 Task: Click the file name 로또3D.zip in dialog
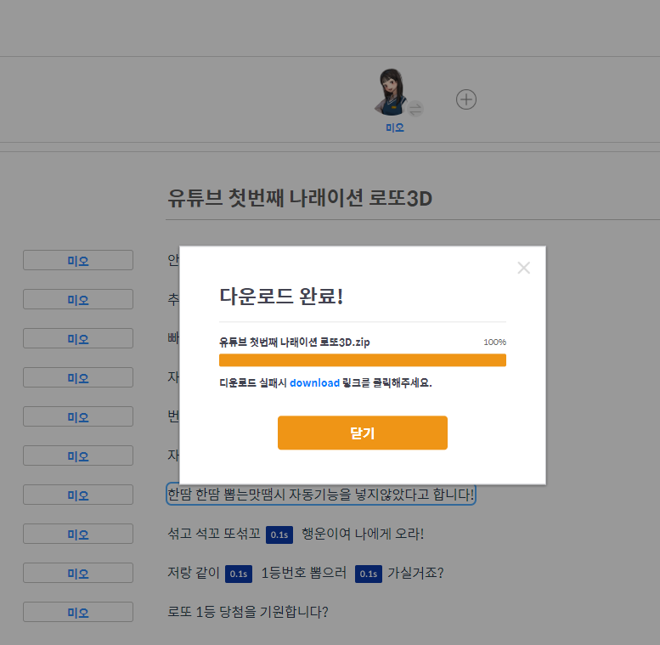pyautogui.click(x=295, y=342)
